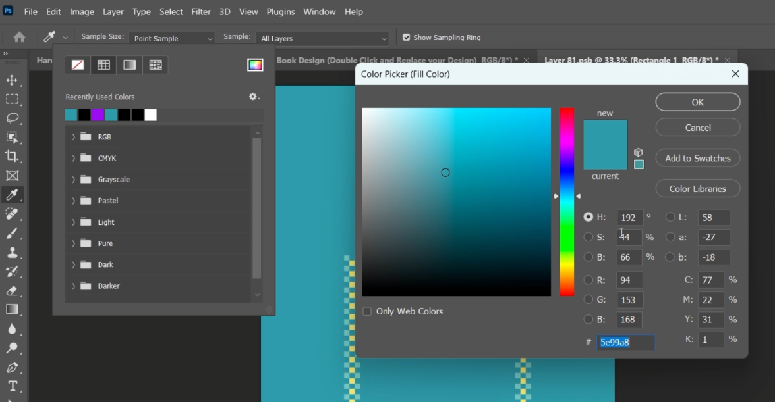Viewport: 775px width, 402px height.
Task: Choose the Brush tool
Action: [12, 233]
